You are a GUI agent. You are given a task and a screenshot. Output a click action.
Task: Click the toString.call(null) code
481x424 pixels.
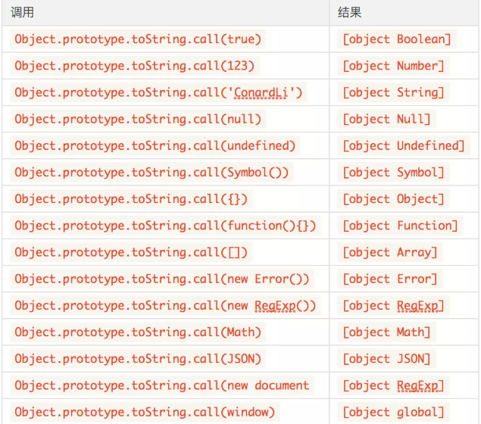tap(138, 120)
